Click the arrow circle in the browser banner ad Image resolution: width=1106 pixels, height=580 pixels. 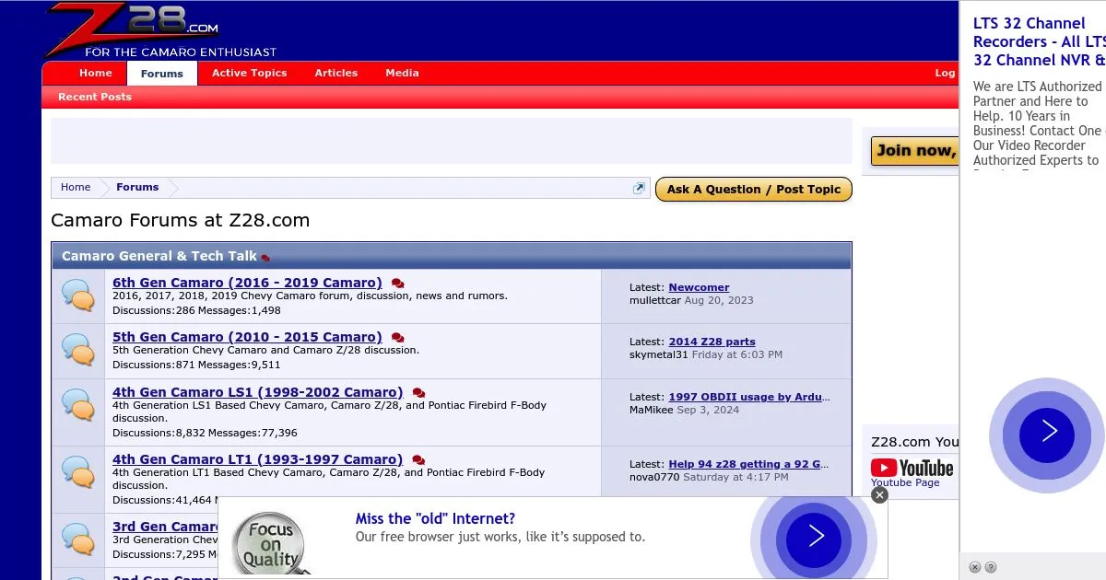click(815, 539)
